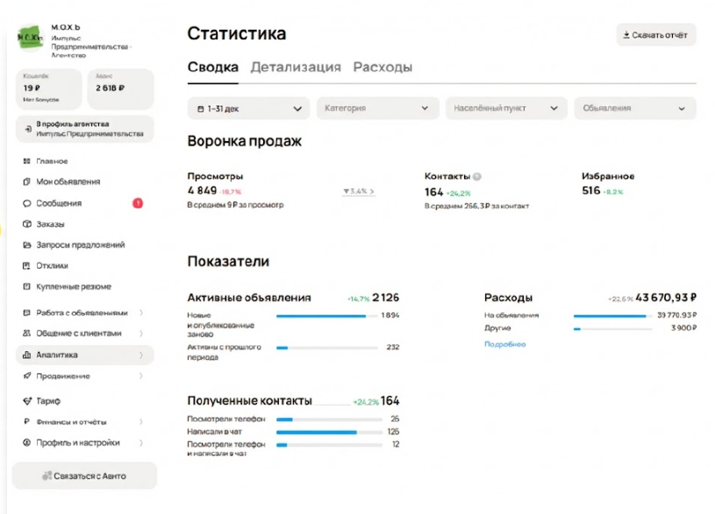Open the Категория filter dropdown
715x514 pixels.
[x=376, y=109]
